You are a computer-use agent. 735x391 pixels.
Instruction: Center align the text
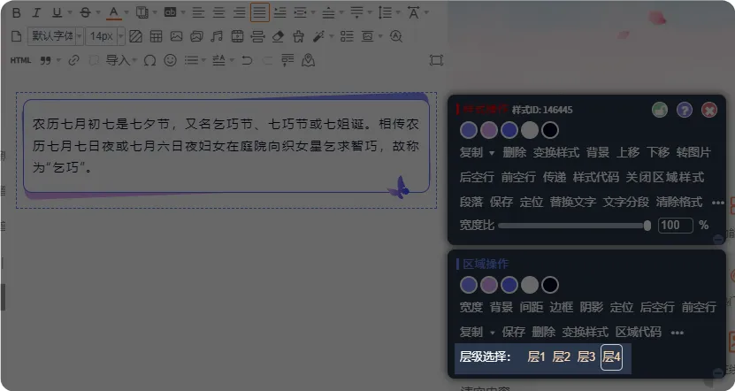coord(218,12)
